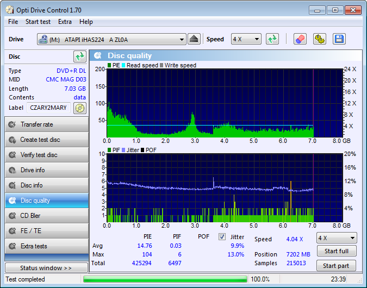Screen dimensions: 367x288
Task: Click the PIF and Jitter graph area
Action: click(x=225, y=188)
